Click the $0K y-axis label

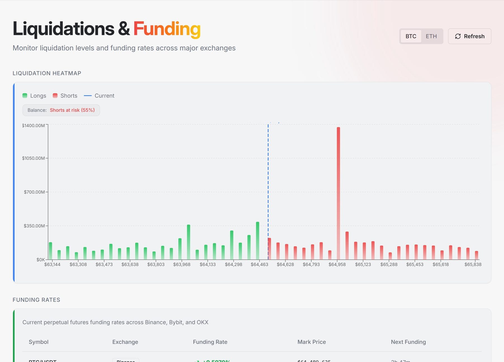point(41,260)
